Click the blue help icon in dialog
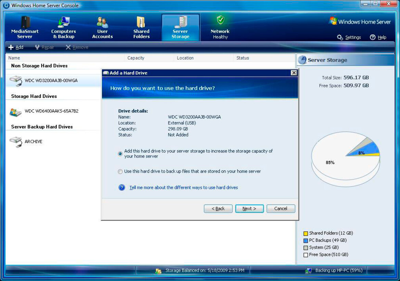Screen dimensions: 400x281 [x=122, y=187]
